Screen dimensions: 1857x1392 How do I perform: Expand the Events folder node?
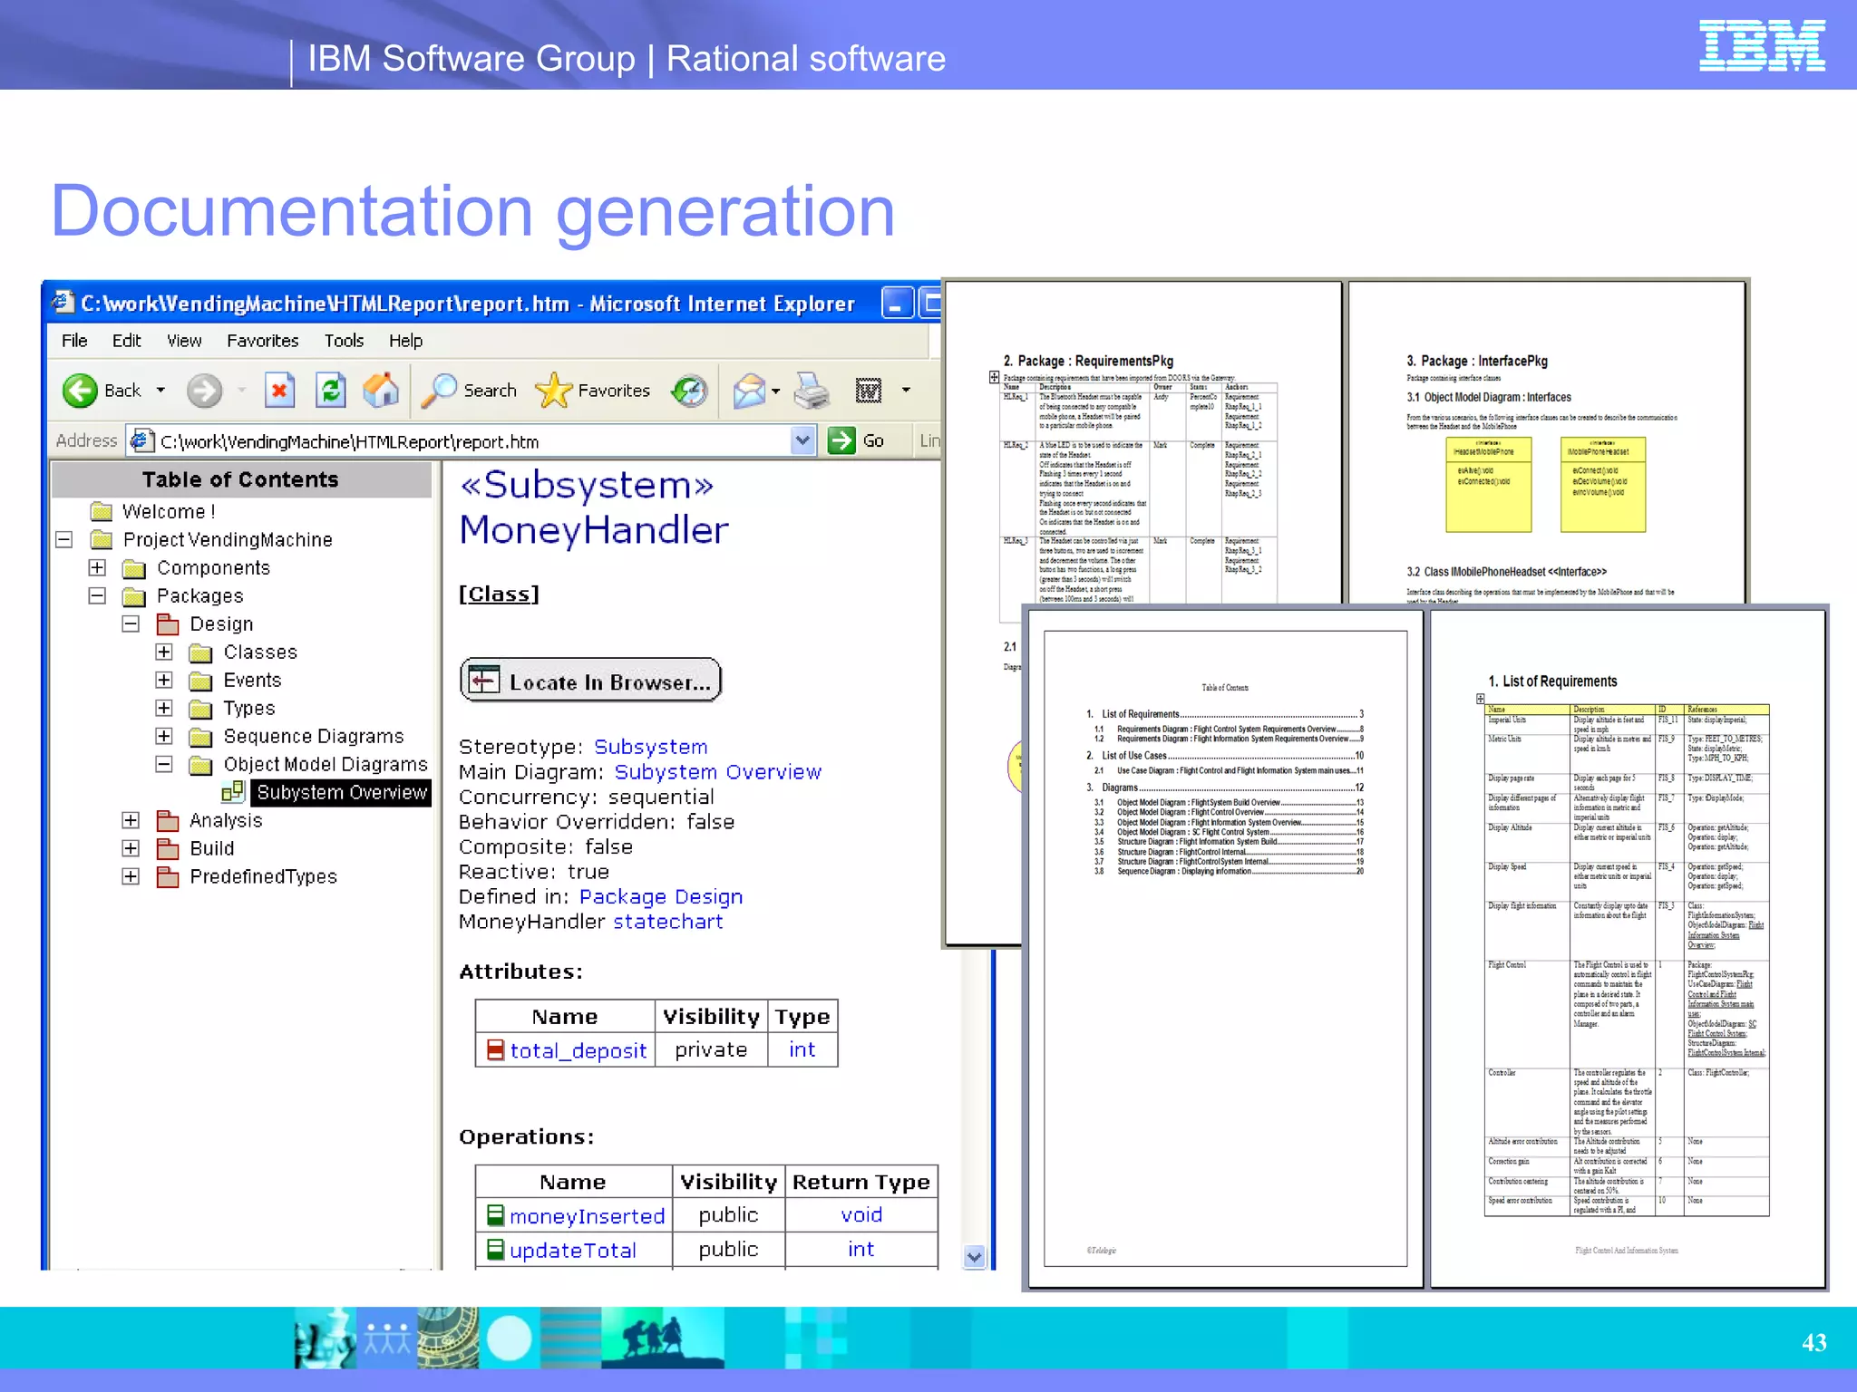click(164, 680)
